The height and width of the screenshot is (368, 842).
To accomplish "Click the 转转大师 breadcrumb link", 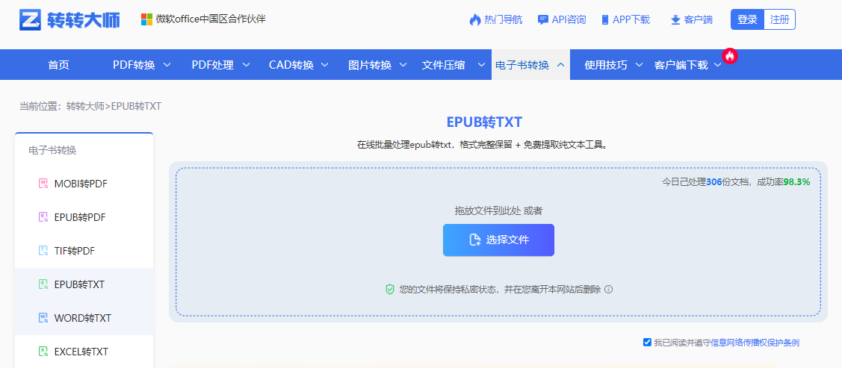I will (x=85, y=106).
